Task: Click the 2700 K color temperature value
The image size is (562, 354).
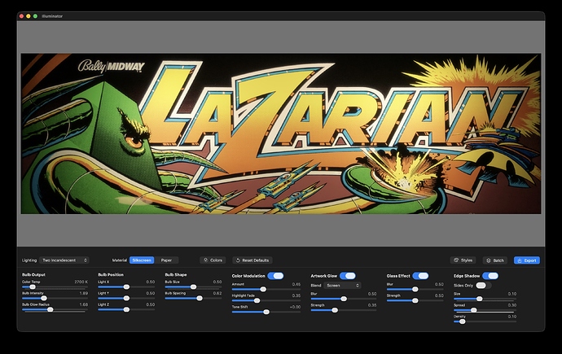Action: click(x=81, y=282)
